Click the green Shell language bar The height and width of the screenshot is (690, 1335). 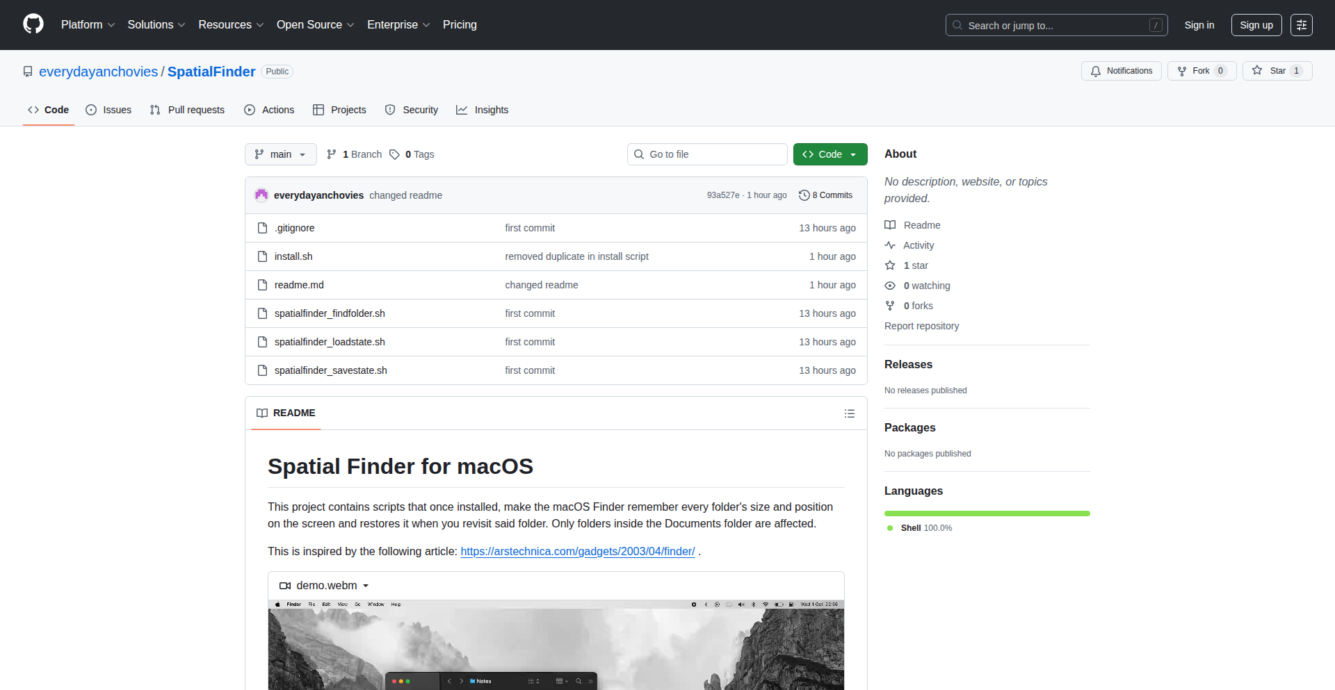point(987,514)
